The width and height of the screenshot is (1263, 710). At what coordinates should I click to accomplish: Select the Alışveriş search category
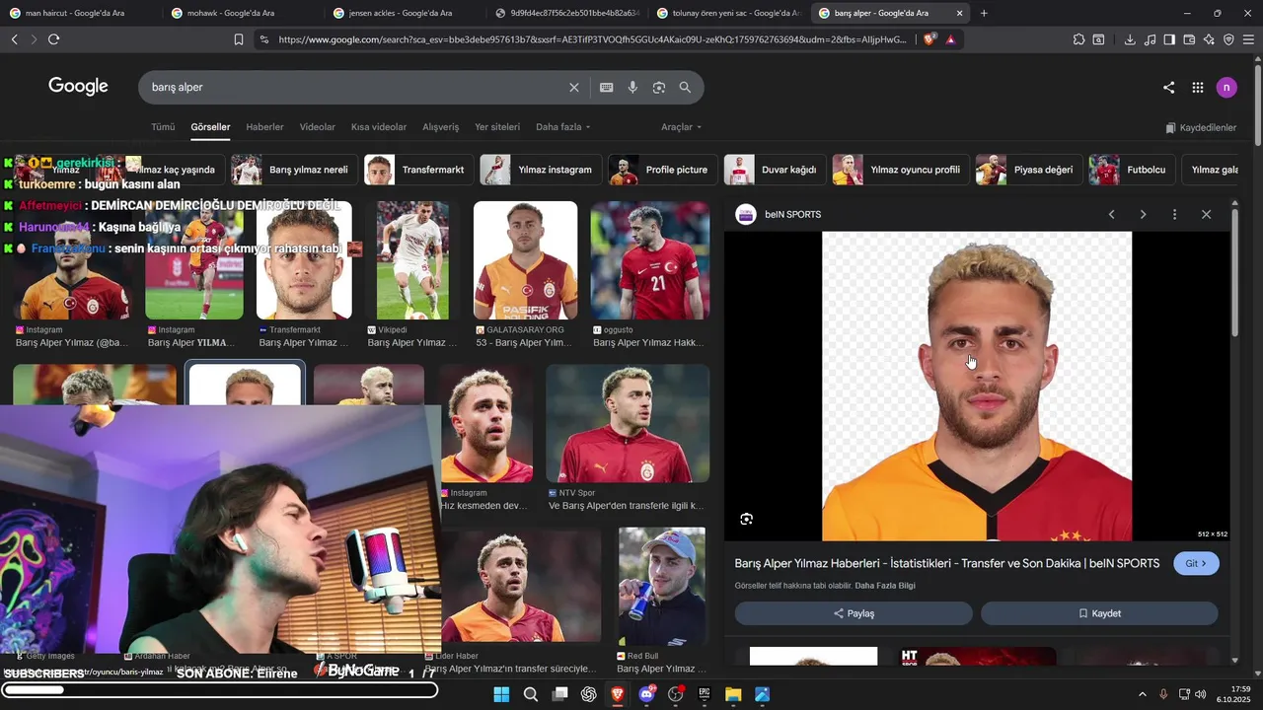441,127
